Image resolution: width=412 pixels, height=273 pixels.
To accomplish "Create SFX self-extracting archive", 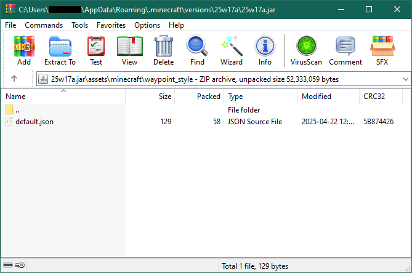I will coord(382,50).
